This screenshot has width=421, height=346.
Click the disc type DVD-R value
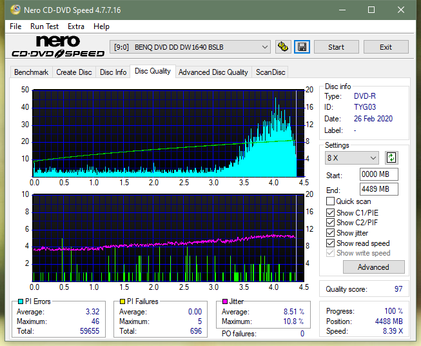(365, 96)
